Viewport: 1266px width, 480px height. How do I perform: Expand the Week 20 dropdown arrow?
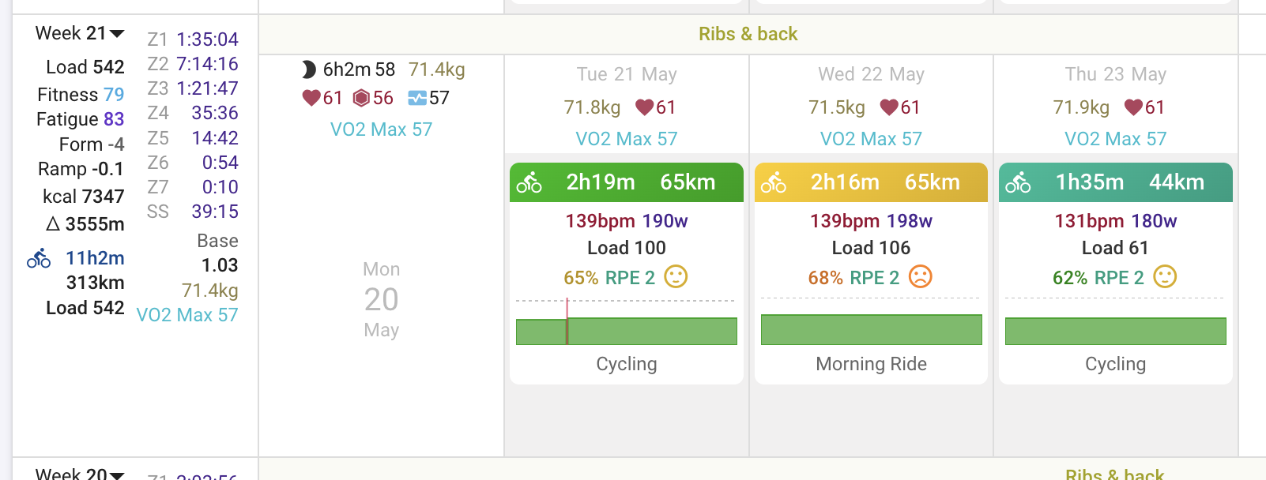pos(117,475)
